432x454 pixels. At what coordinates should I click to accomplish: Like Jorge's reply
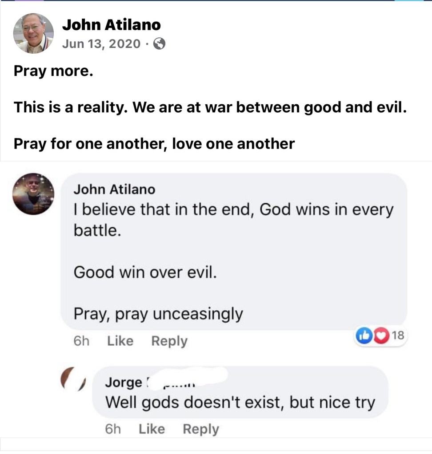(152, 429)
